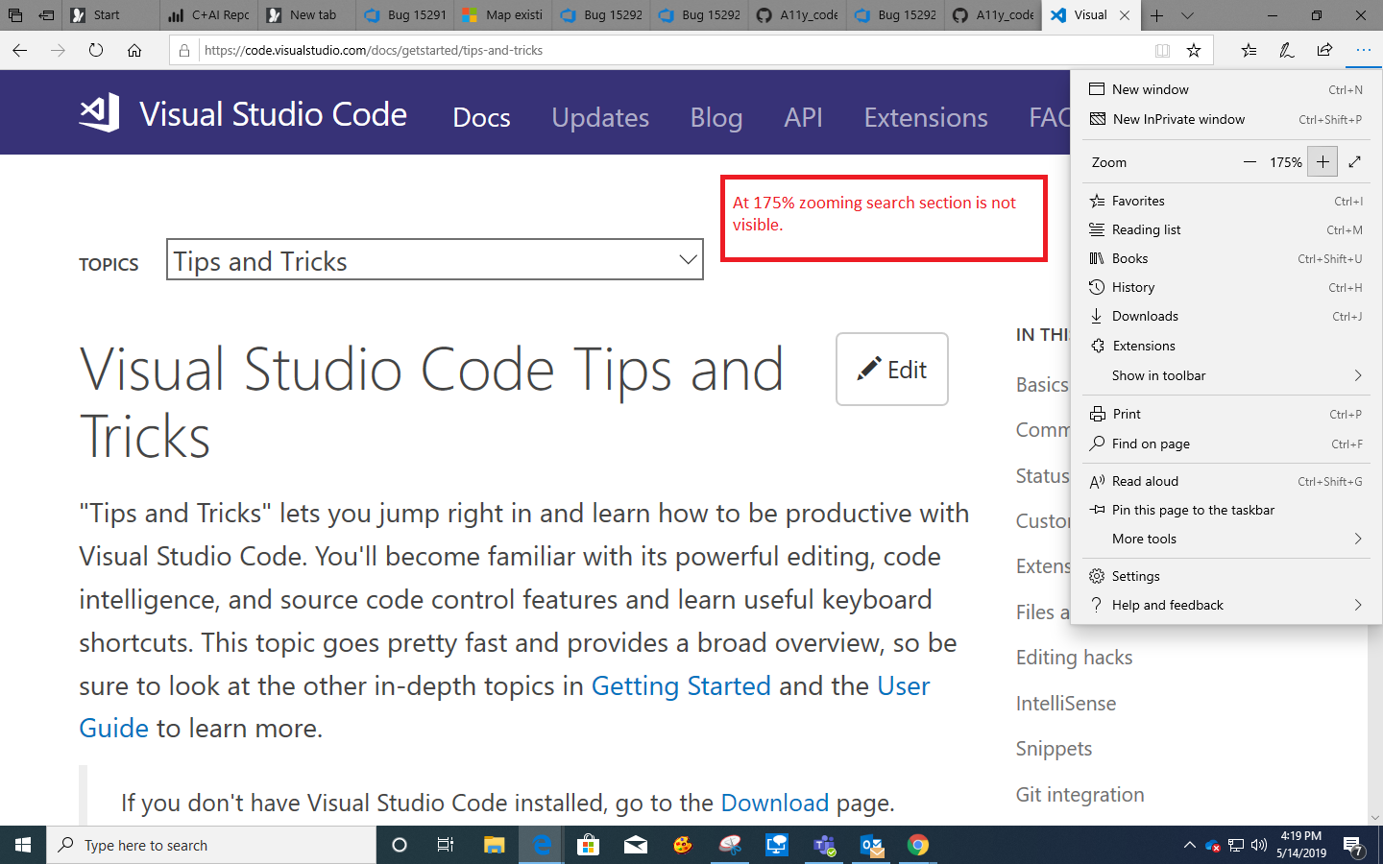Open the Favorites hub star-list icon

1248,50
